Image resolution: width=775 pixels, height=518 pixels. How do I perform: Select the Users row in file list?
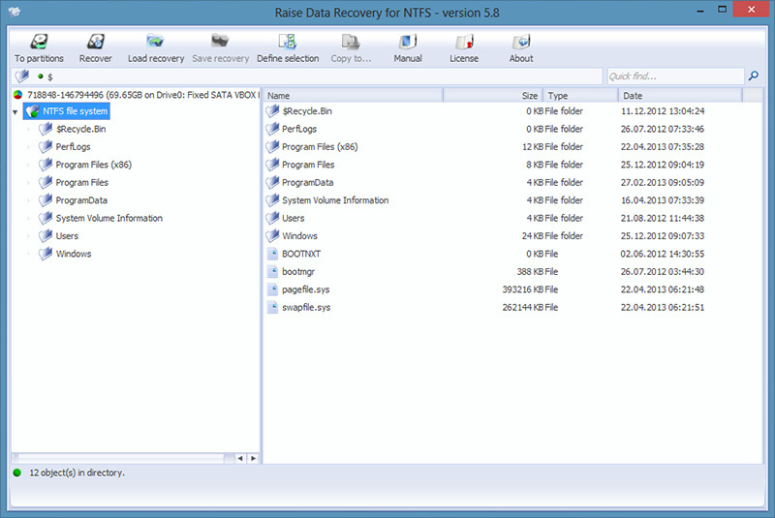click(x=512, y=218)
